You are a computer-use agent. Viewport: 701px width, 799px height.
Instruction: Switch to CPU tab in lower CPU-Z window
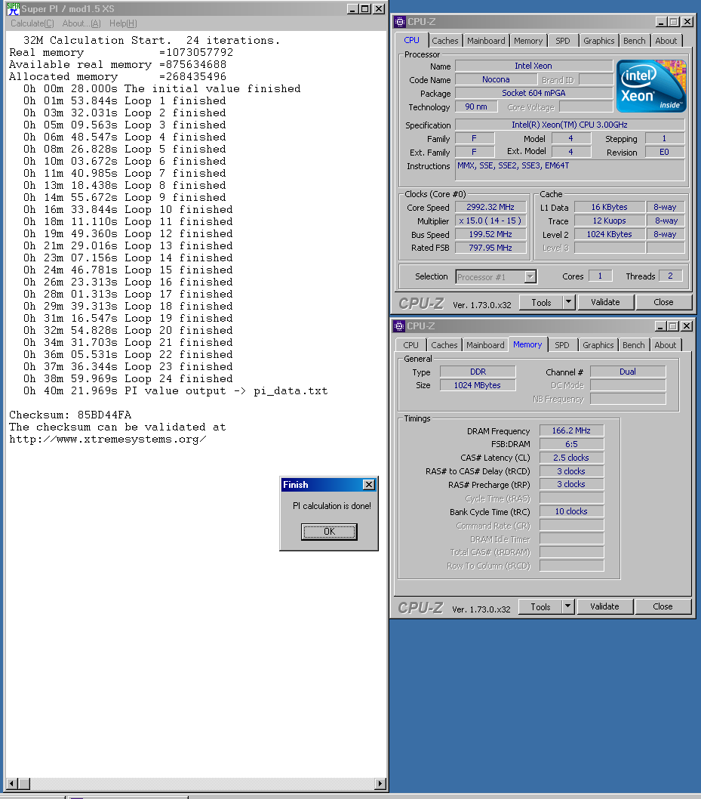(410, 345)
